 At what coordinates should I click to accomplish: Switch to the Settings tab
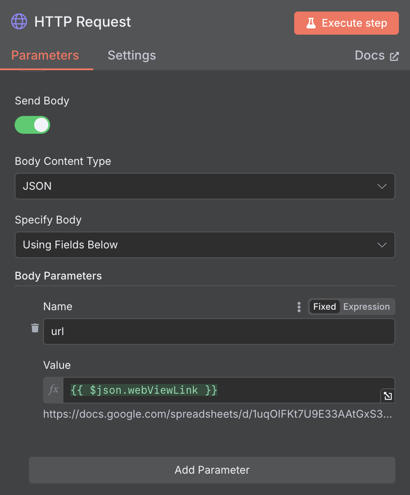point(131,55)
